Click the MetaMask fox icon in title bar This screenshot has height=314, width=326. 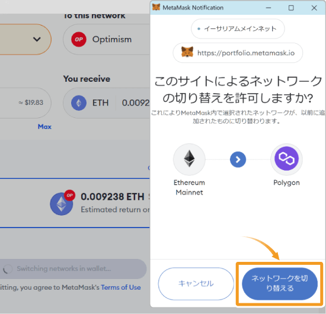pos(156,7)
